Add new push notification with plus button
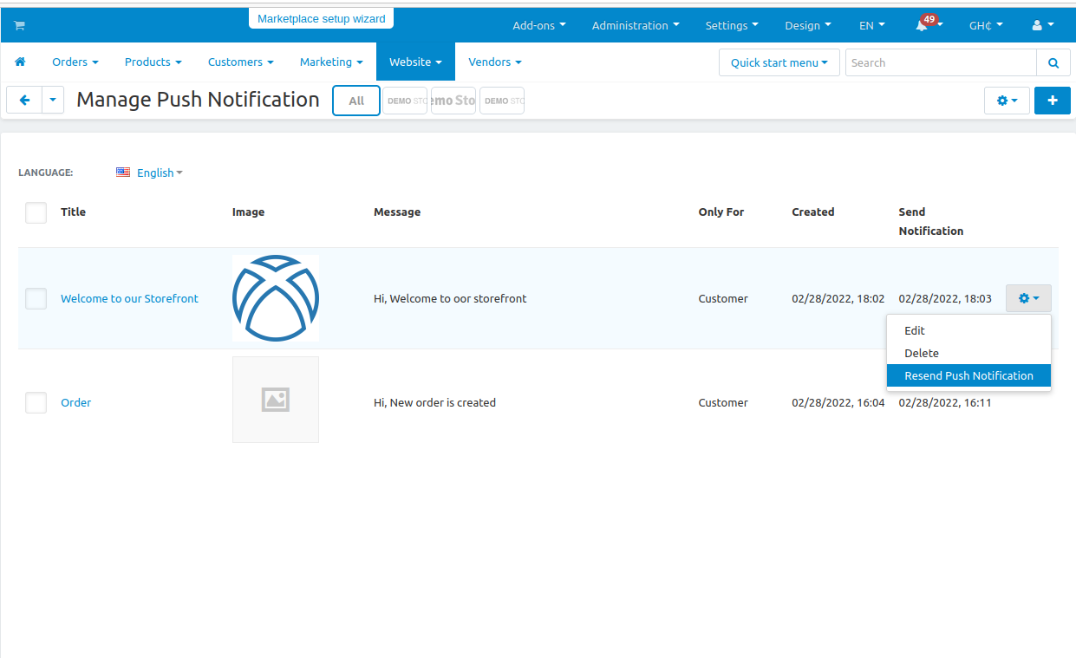The height and width of the screenshot is (658, 1076). coord(1053,101)
